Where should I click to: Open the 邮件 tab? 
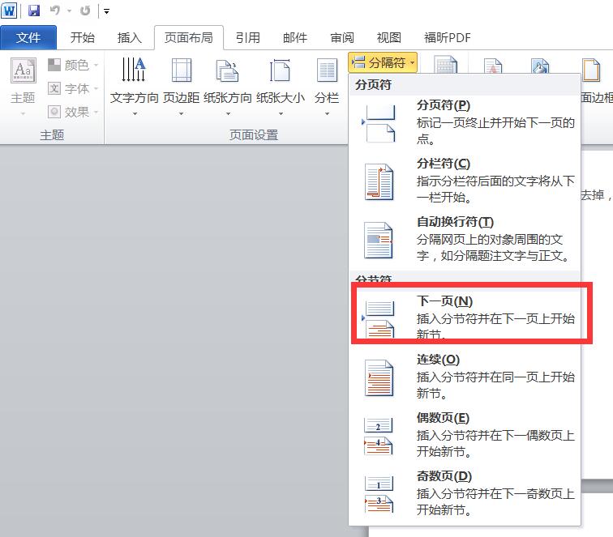tap(295, 38)
